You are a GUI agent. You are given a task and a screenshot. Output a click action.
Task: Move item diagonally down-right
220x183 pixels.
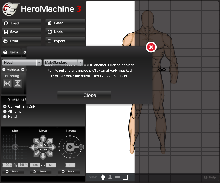50,153
